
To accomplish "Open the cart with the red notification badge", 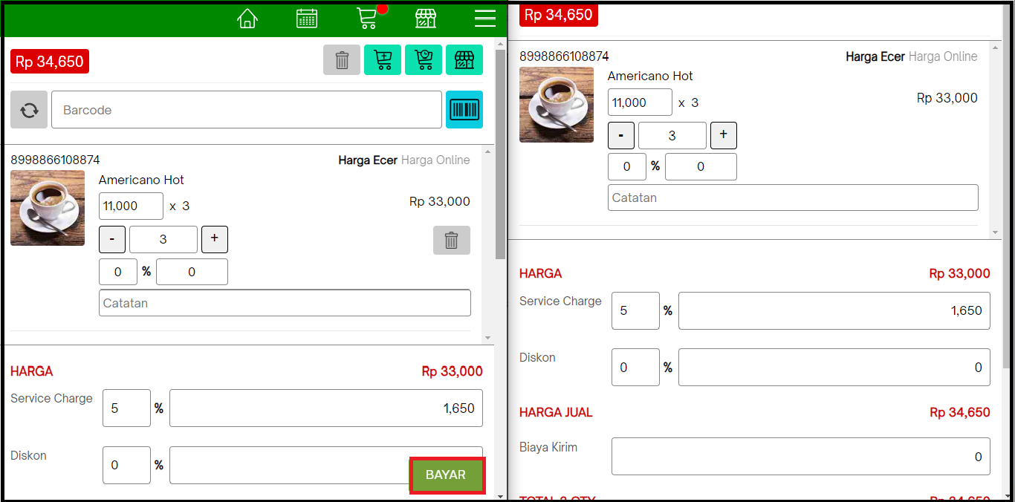I will [367, 18].
